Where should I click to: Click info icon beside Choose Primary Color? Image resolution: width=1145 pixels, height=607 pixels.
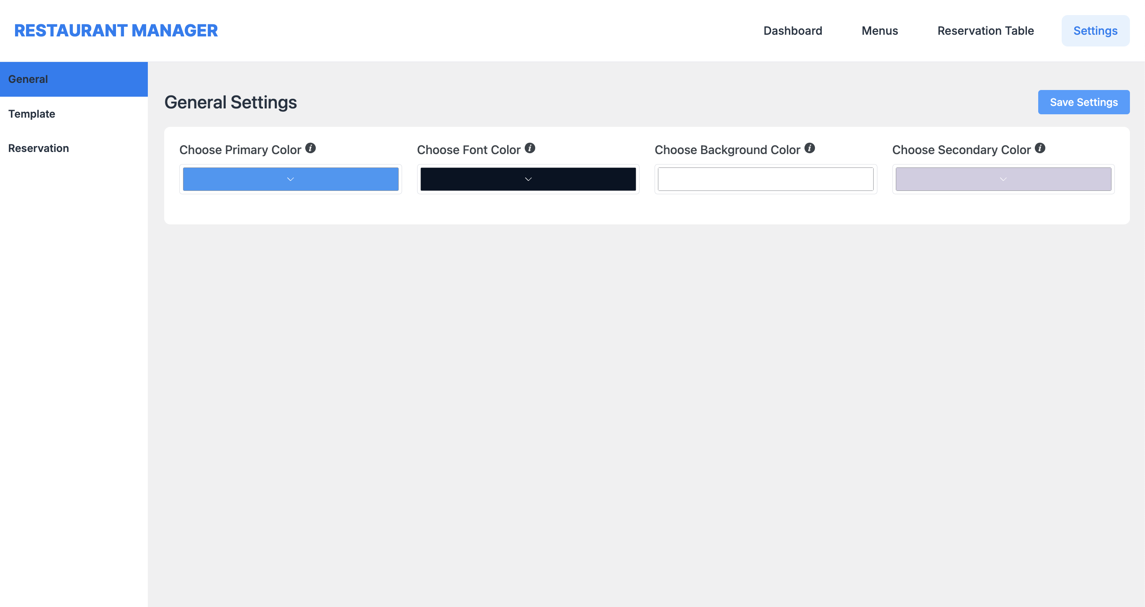click(310, 148)
